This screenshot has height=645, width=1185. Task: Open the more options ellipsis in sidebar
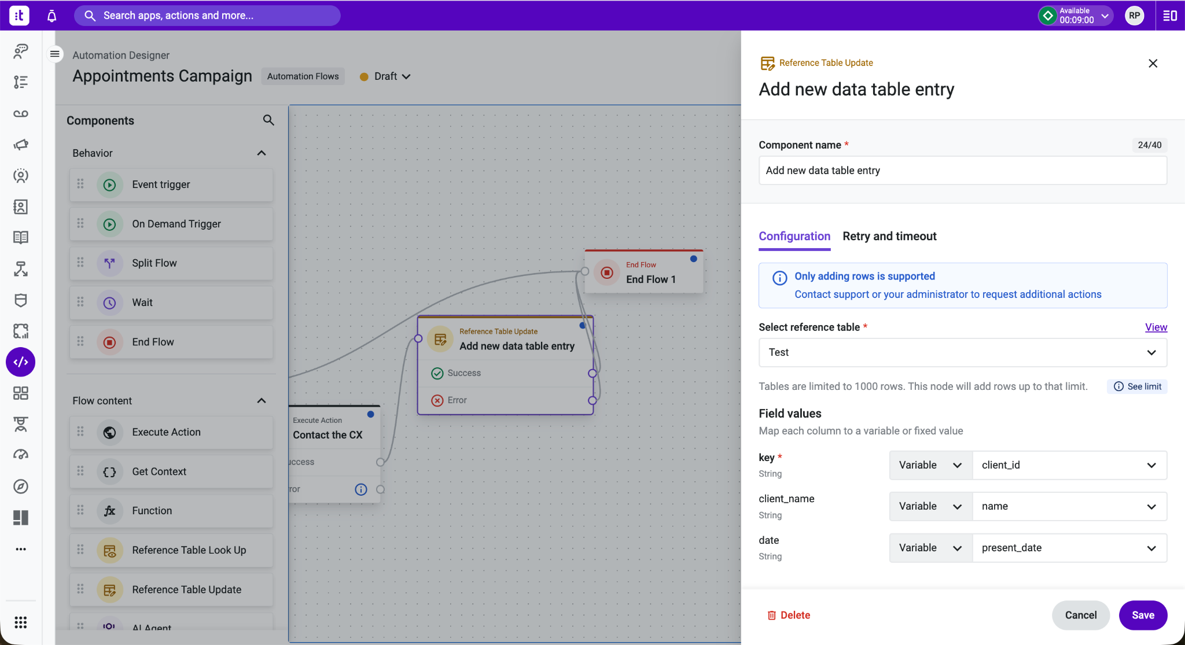click(21, 549)
